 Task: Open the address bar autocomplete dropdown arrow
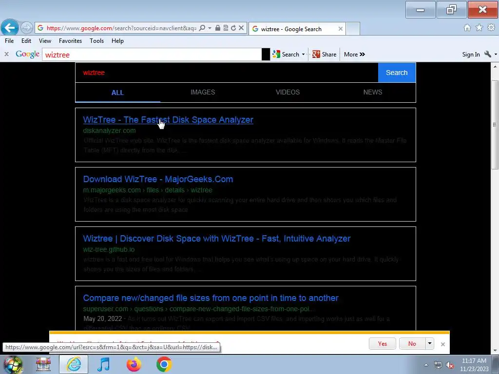coord(210,28)
